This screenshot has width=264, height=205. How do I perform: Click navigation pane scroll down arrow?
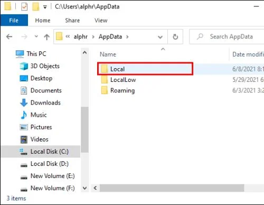(x=84, y=188)
